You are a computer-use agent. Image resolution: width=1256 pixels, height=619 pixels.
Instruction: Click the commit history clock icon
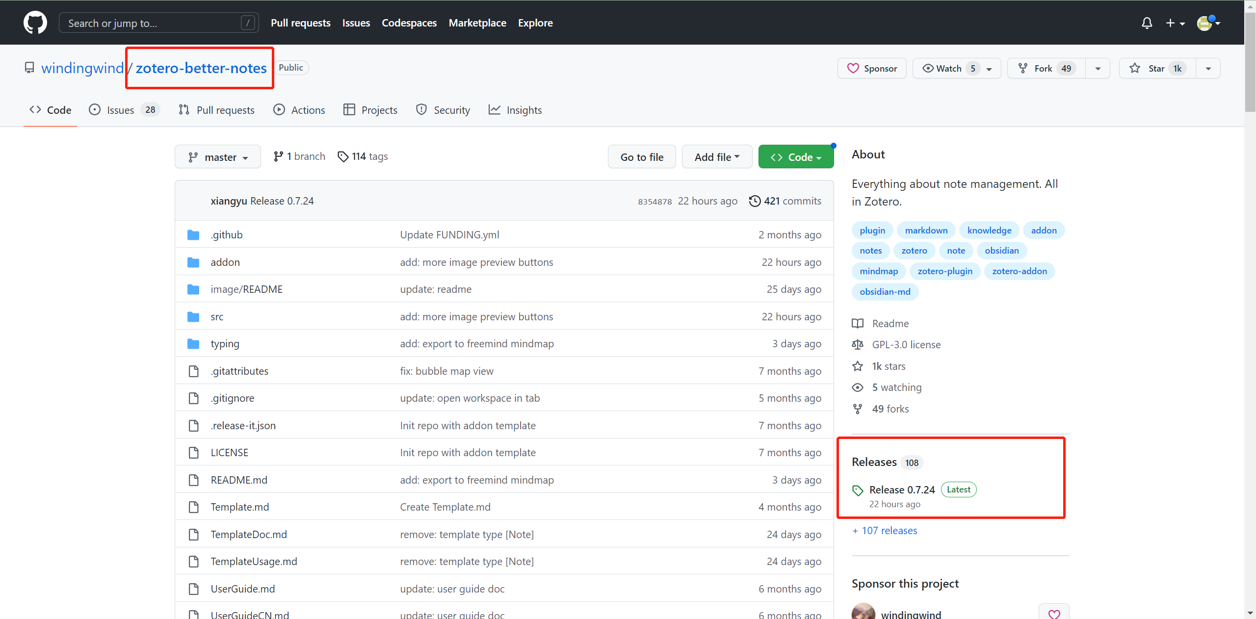pos(755,201)
